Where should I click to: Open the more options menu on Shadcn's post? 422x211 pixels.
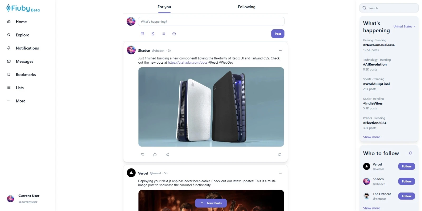(281, 50)
